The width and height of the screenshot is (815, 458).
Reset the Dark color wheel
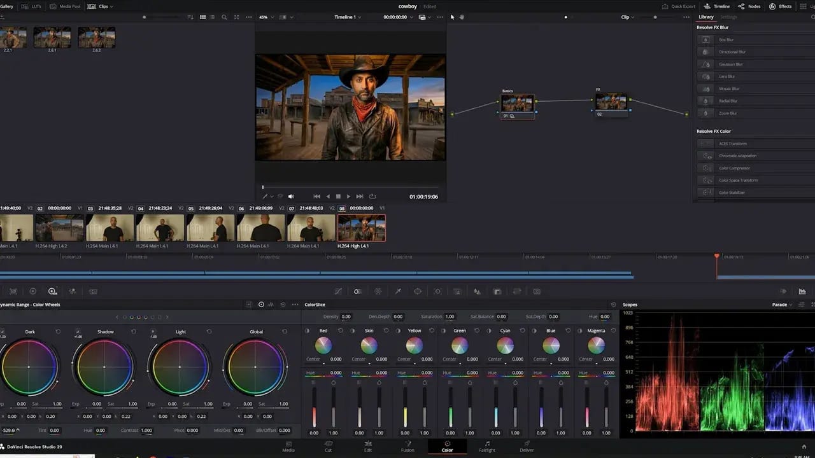[59, 331]
